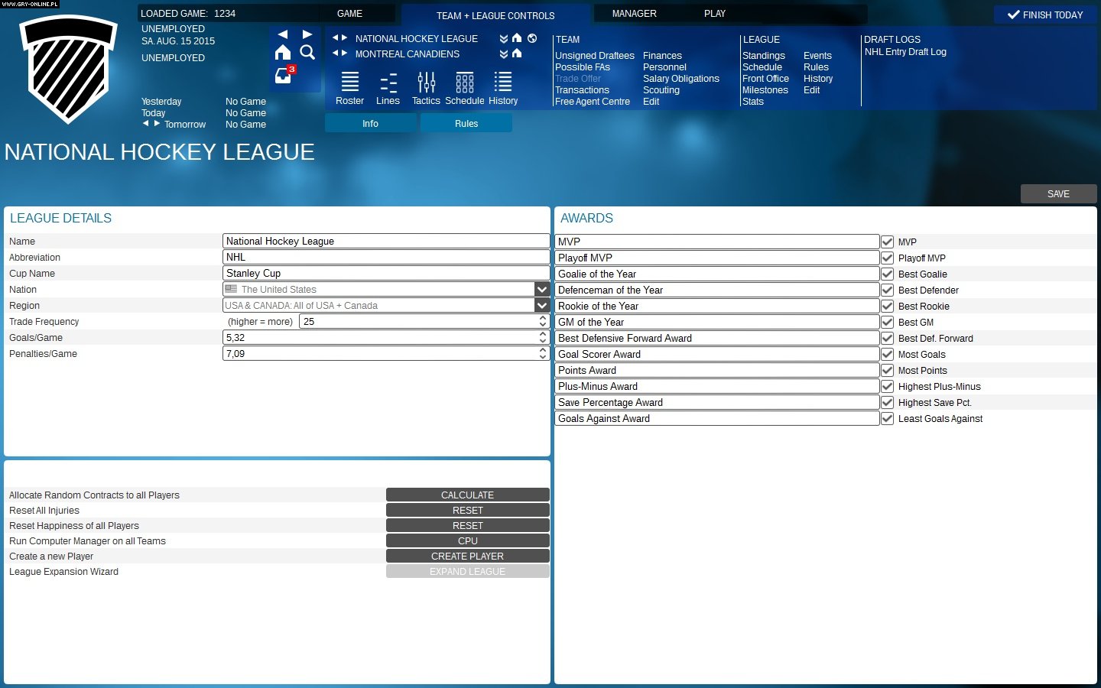Viewport: 1101px width, 688px height.
Task: Open the Region dropdown arrow
Action: 542,305
